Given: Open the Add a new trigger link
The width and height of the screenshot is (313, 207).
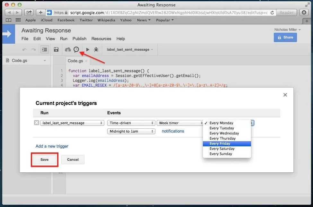Looking at the screenshot, I should click(52, 146).
